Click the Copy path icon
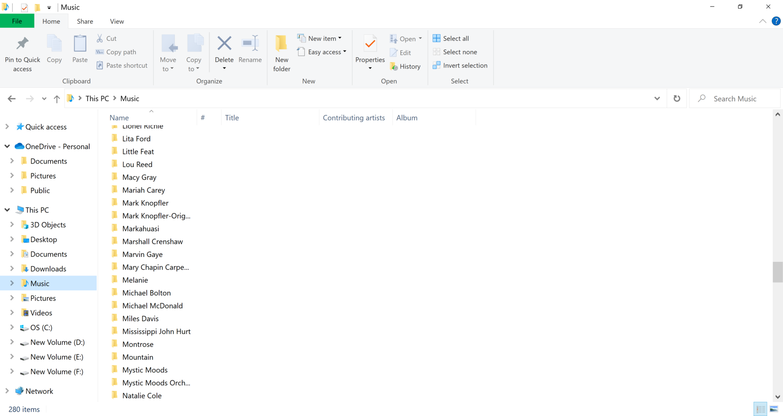Screen dimensions: 783x416 click(x=100, y=52)
